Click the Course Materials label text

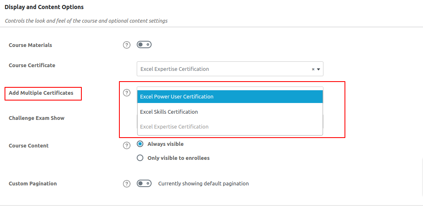coord(30,45)
